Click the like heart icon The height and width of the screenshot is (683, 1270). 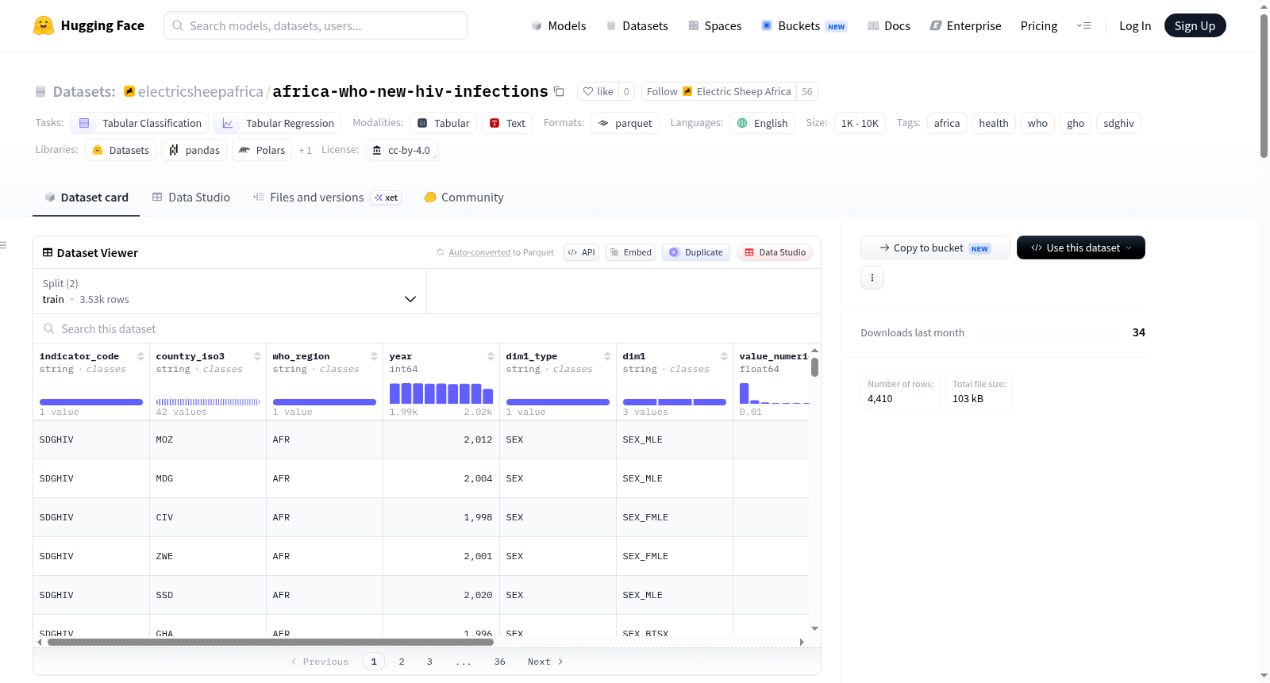588,91
